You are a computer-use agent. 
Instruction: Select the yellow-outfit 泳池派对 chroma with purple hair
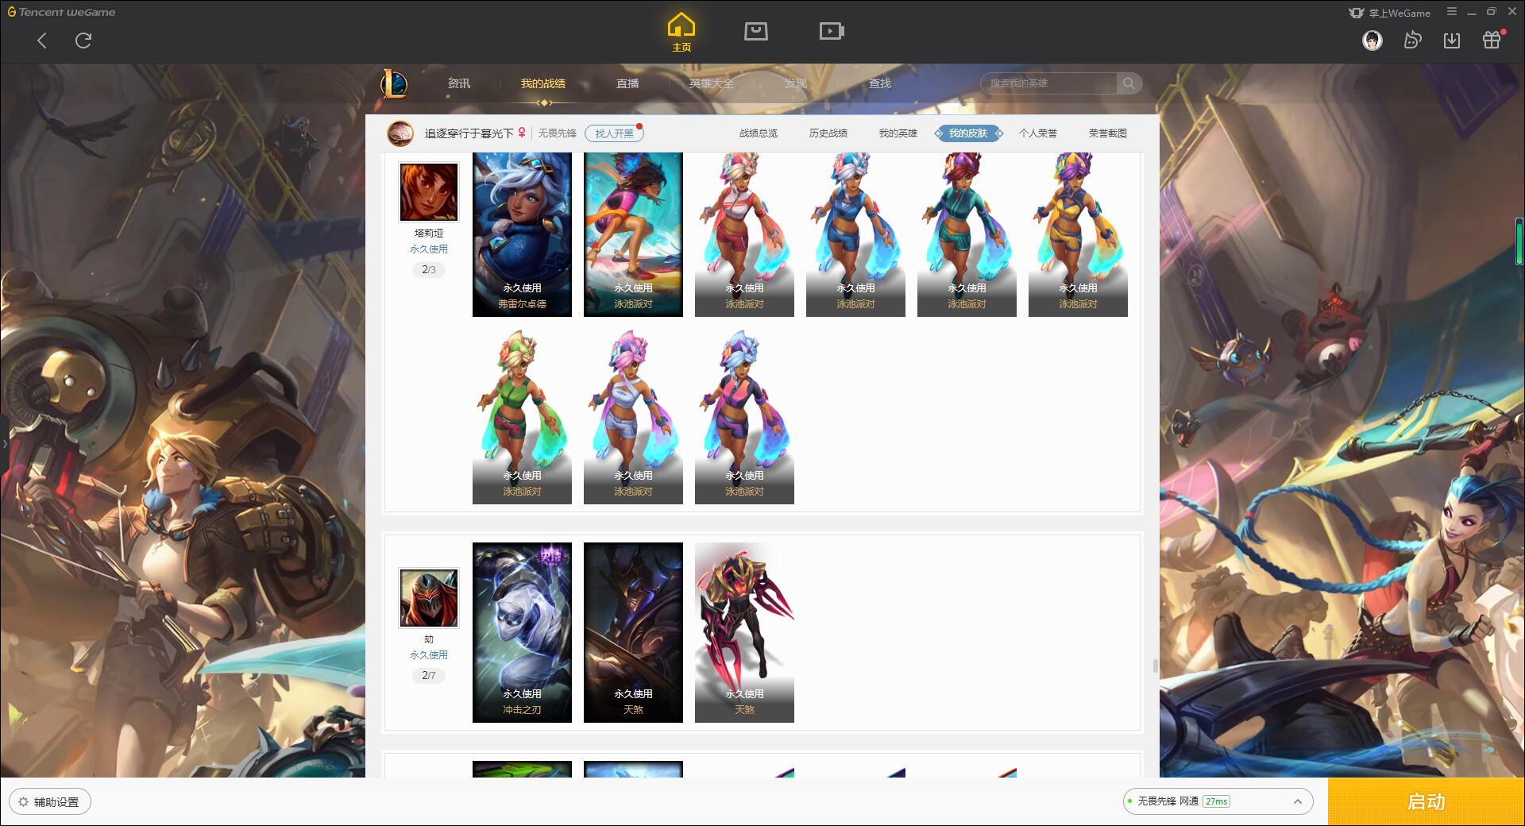[1078, 234]
